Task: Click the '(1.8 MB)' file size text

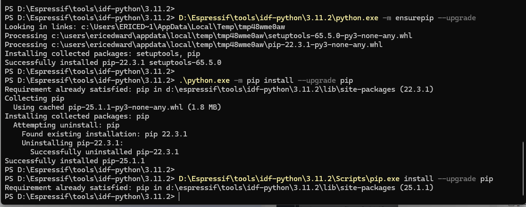Action: pyautogui.click(x=204, y=107)
